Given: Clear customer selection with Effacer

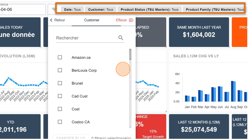Looking at the screenshot, I should (124, 20).
